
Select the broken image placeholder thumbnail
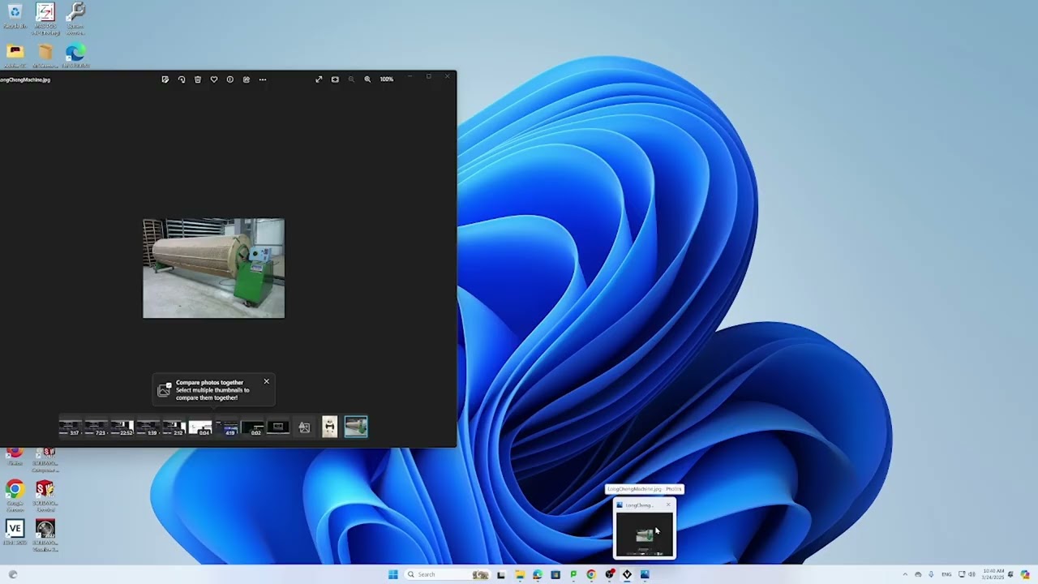[x=304, y=427]
